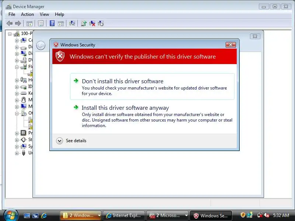The image size is (295, 221).
Task: Click the Forward arrow in Device Manager toolbar
Action: (x=18, y=24)
